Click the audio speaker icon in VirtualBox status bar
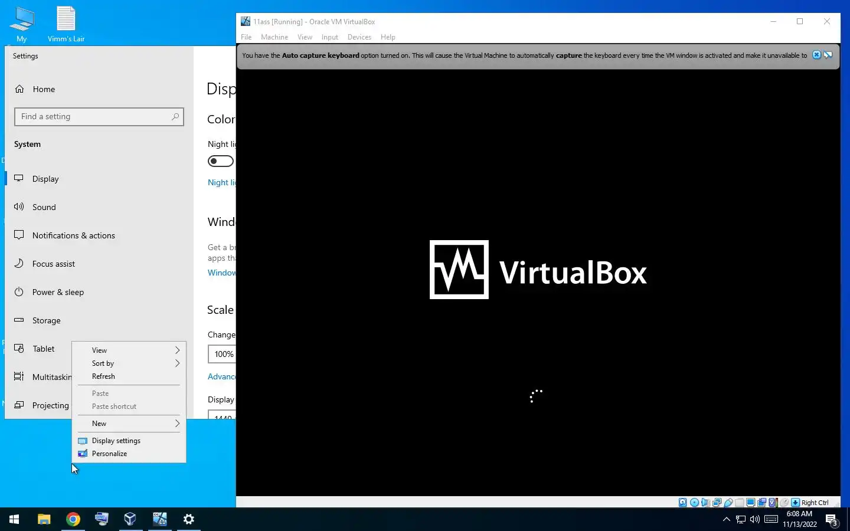 [705, 503]
